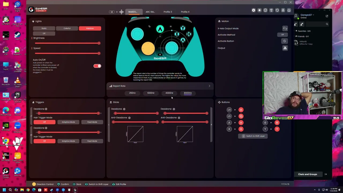Select the Static light mode
The width and height of the screenshot is (343, 193).
[x=44, y=28]
